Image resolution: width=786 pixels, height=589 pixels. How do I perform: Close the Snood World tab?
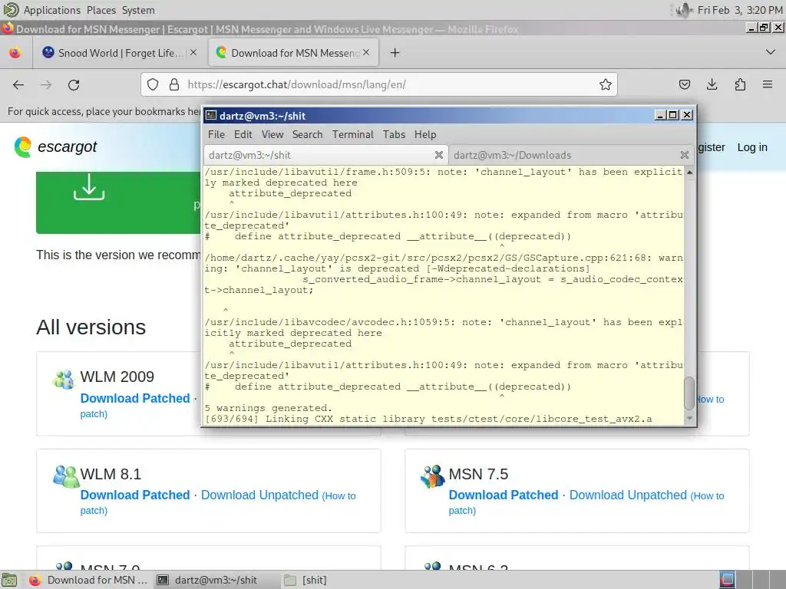193,52
